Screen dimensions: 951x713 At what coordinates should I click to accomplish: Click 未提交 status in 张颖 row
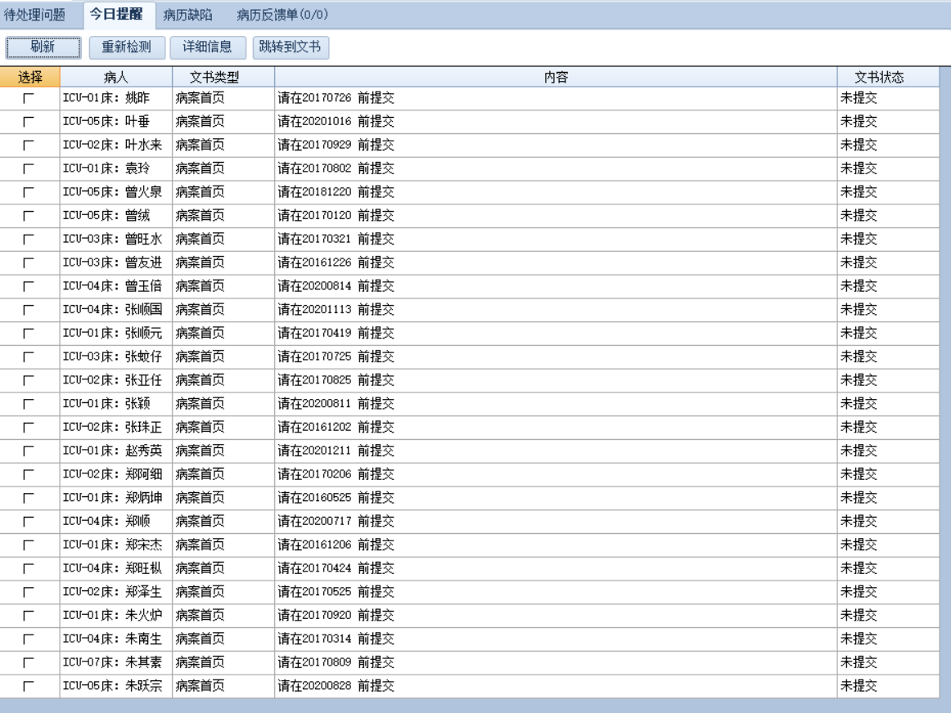[x=859, y=404]
